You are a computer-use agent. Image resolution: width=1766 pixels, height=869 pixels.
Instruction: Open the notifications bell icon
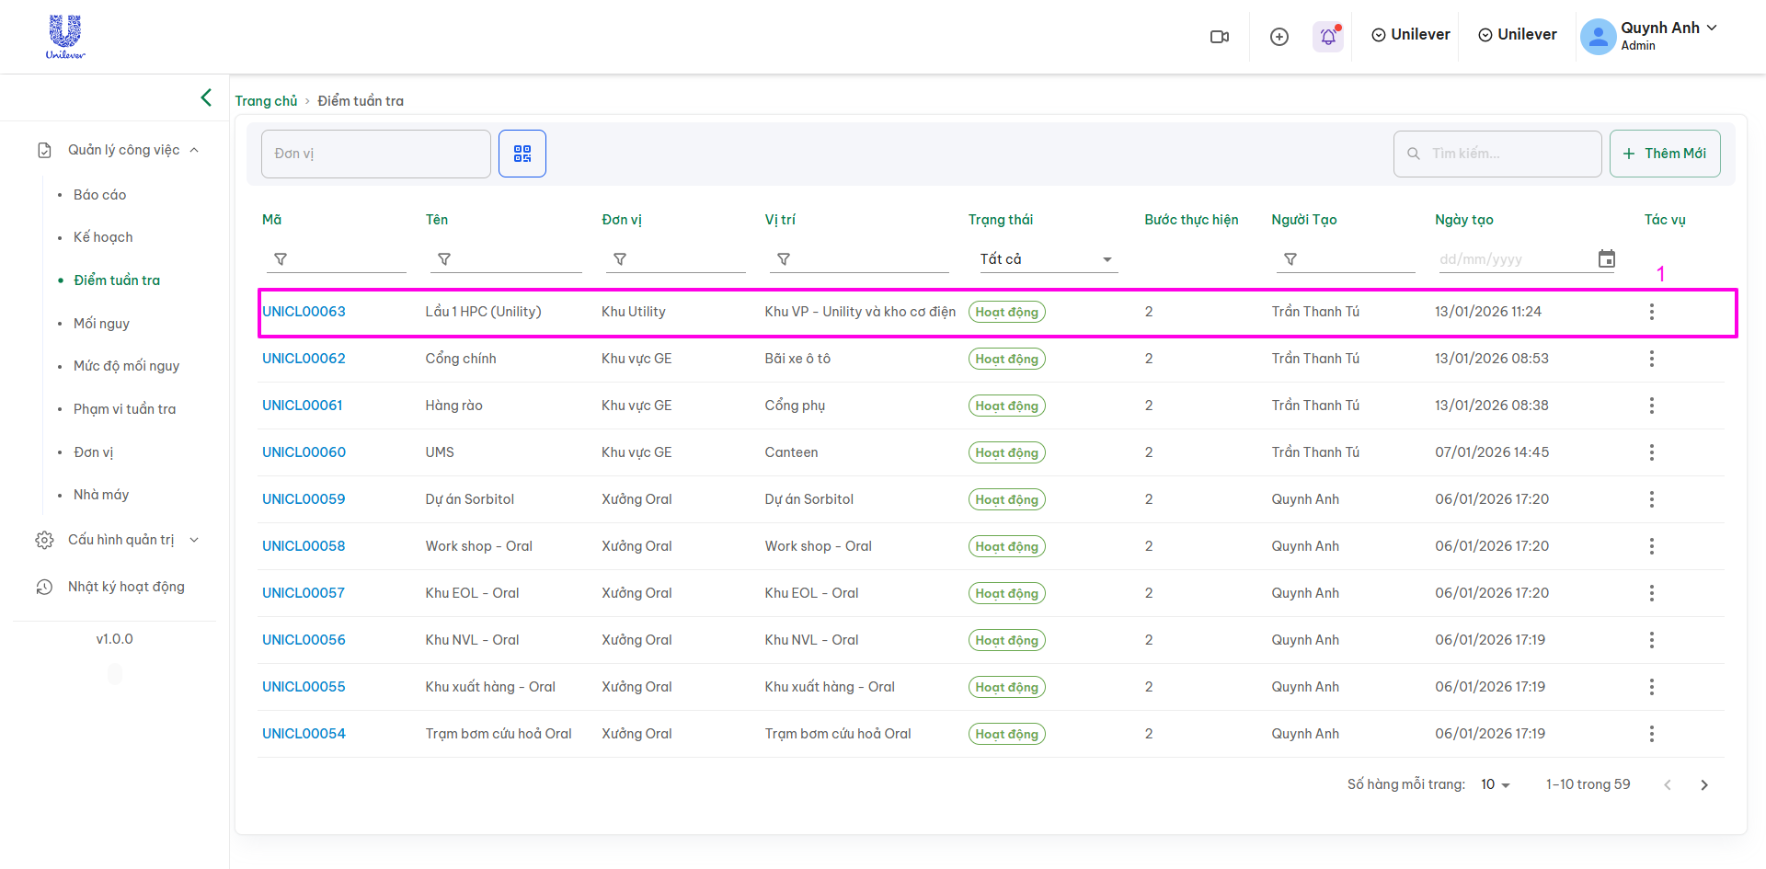pos(1327,37)
